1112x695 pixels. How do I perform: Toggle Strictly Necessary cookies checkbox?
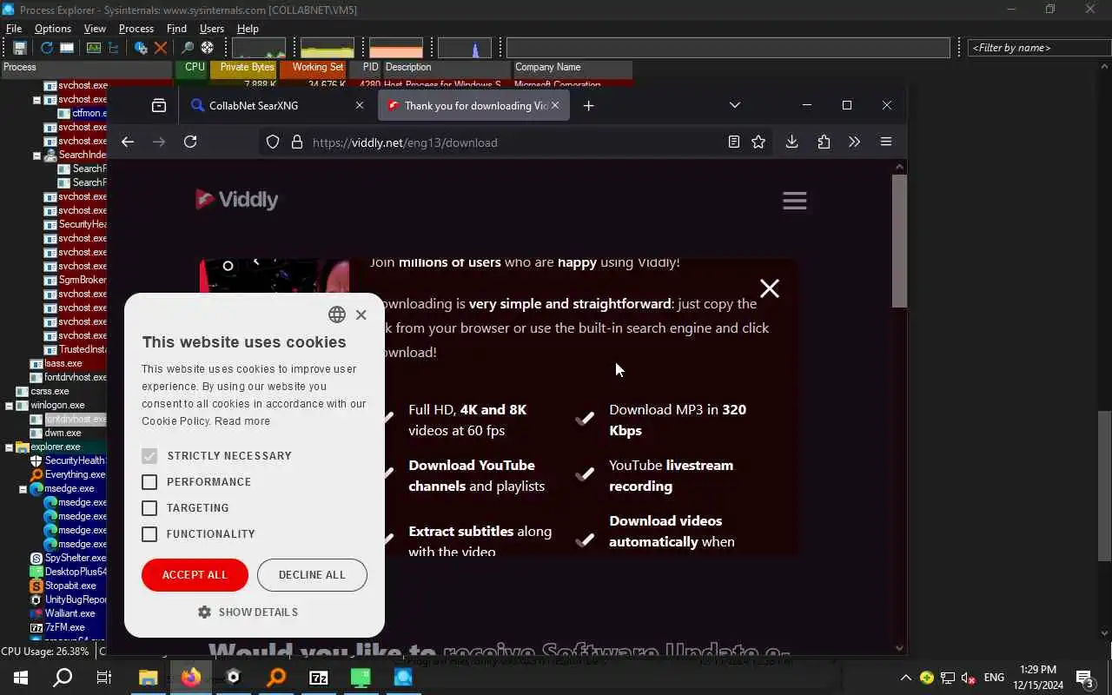pos(149,456)
